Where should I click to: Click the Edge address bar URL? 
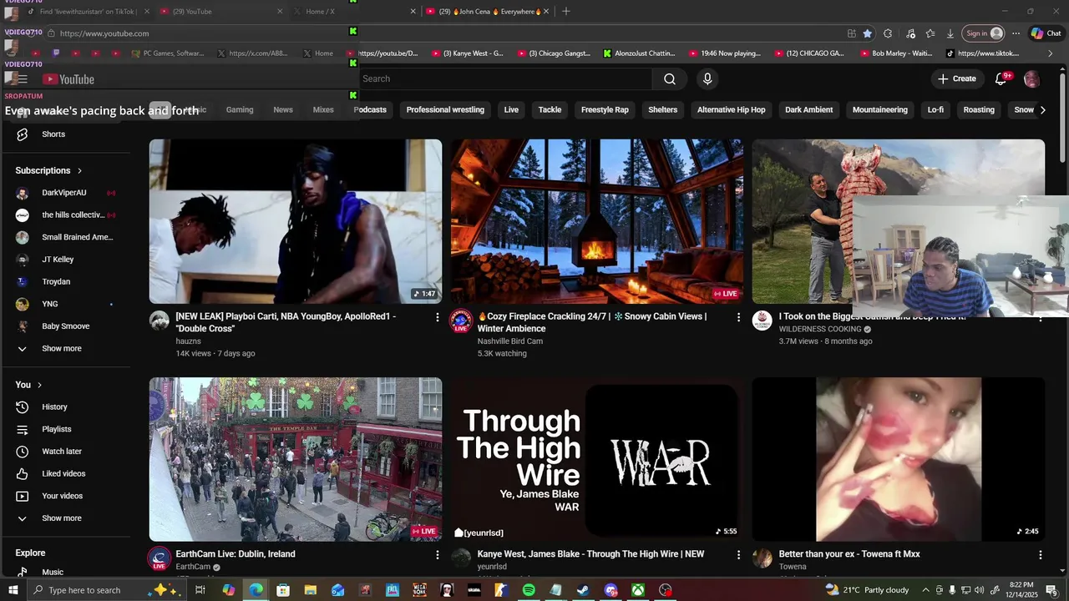(x=104, y=33)
